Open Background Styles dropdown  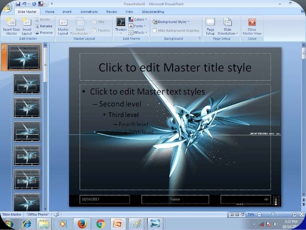pyautogui.click(x=171, y=22)
